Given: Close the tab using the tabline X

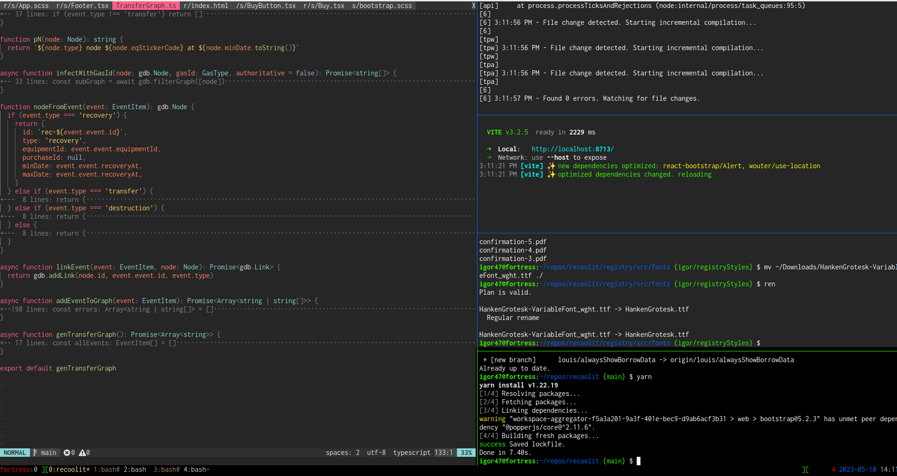Looking at the screenshot, I should point(473,6).
